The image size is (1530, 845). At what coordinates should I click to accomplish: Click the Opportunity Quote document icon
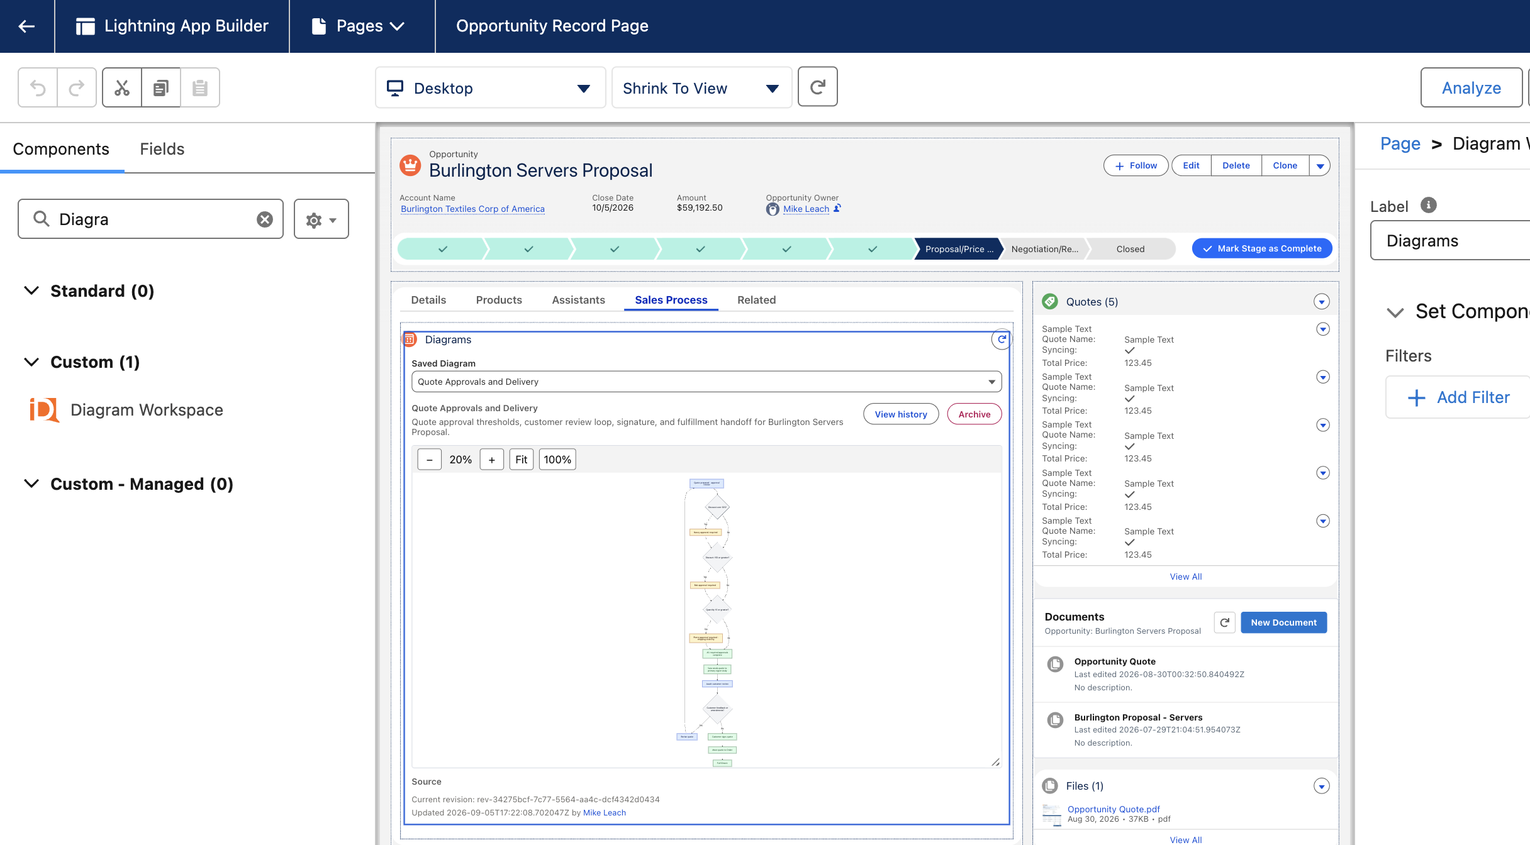click(1055, 664)
